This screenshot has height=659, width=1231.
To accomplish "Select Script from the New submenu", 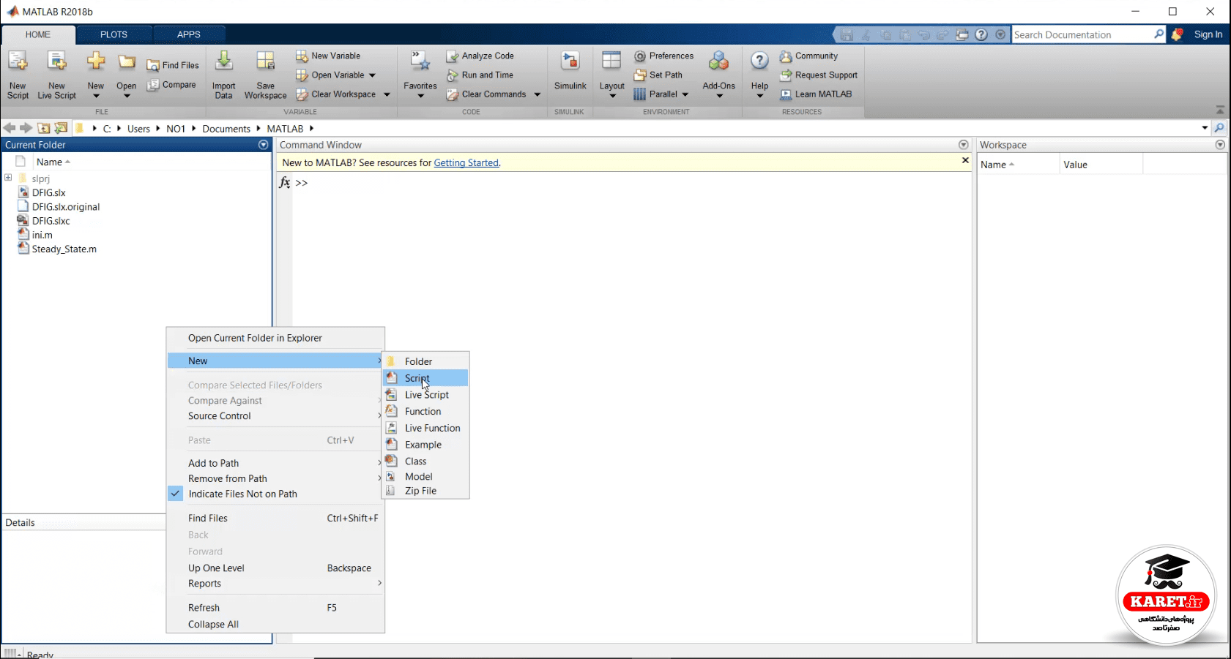I will pos(425,378).
